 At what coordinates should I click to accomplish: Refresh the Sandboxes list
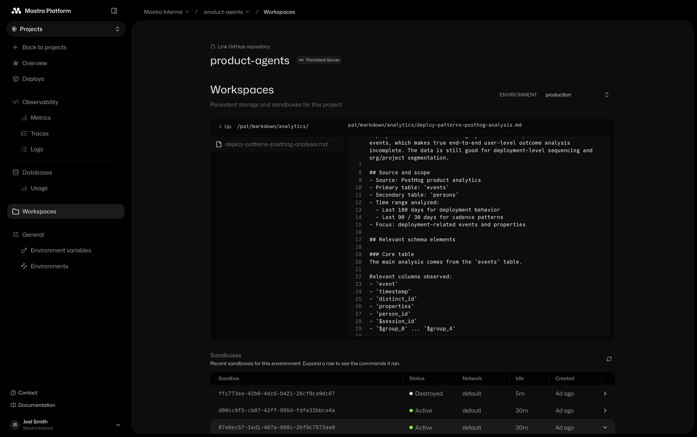pyautogui.click(x=609, y=359)
